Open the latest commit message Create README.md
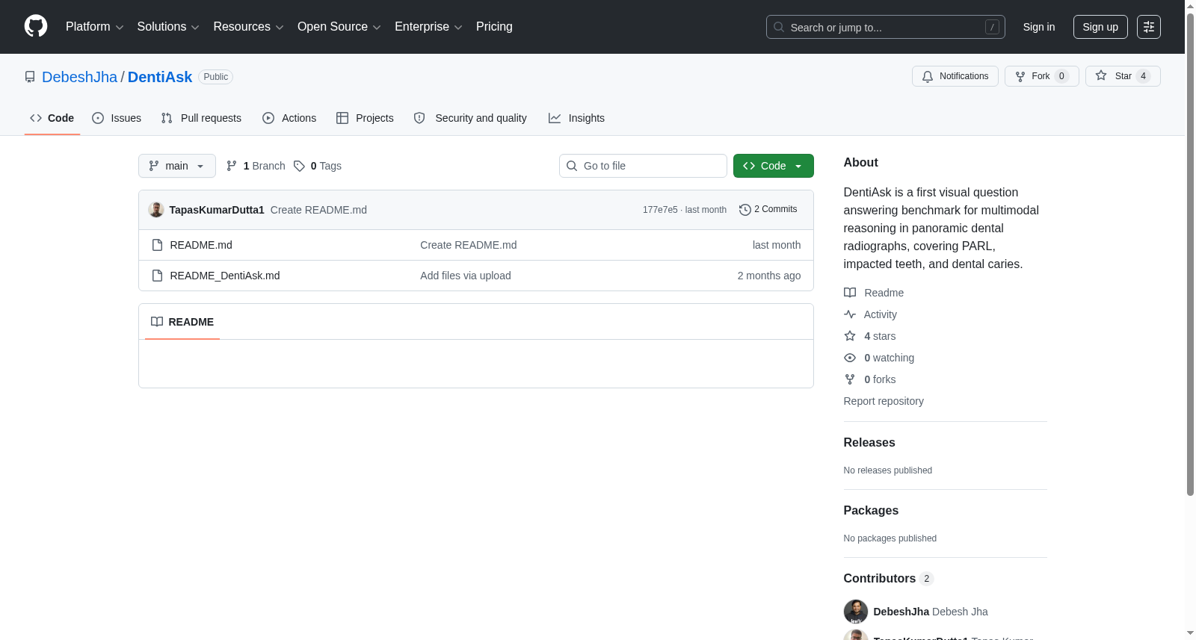1196x640 pixels. point(318,210)
